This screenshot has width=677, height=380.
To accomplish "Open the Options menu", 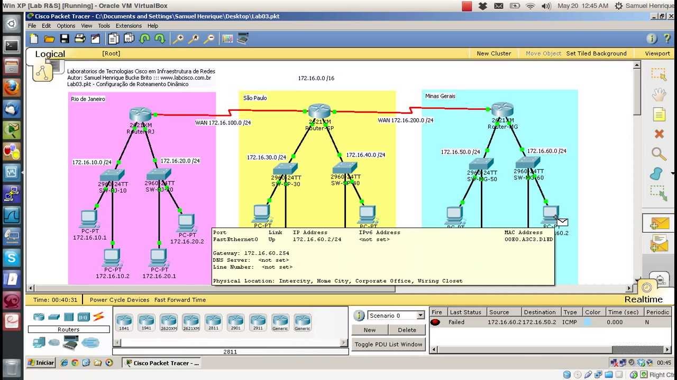I will 66,25.
